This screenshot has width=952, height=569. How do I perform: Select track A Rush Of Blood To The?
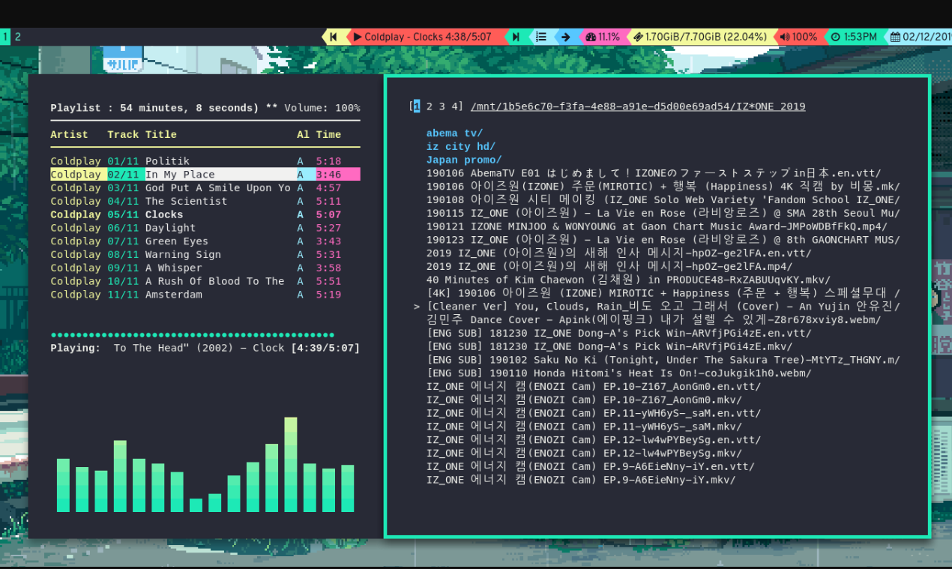tap(205, 281)
